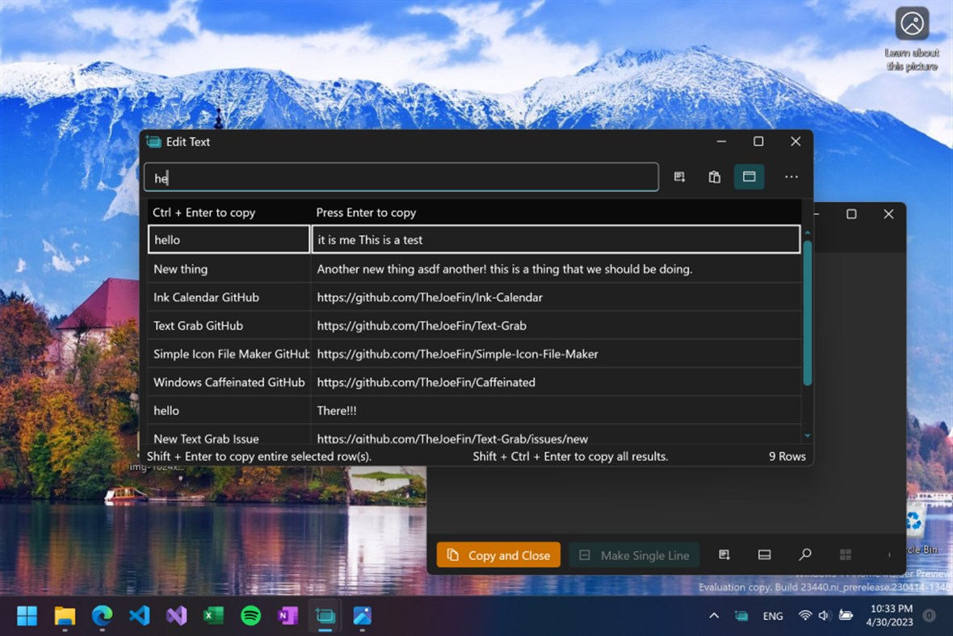This screenshot has width=953, height=636.
Task: Click the horizontal lines icon in bottom toolbar
Action: click(x=764, y=554)
